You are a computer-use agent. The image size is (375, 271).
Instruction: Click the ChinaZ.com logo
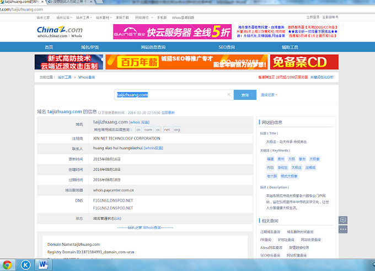tap(60, 31)
